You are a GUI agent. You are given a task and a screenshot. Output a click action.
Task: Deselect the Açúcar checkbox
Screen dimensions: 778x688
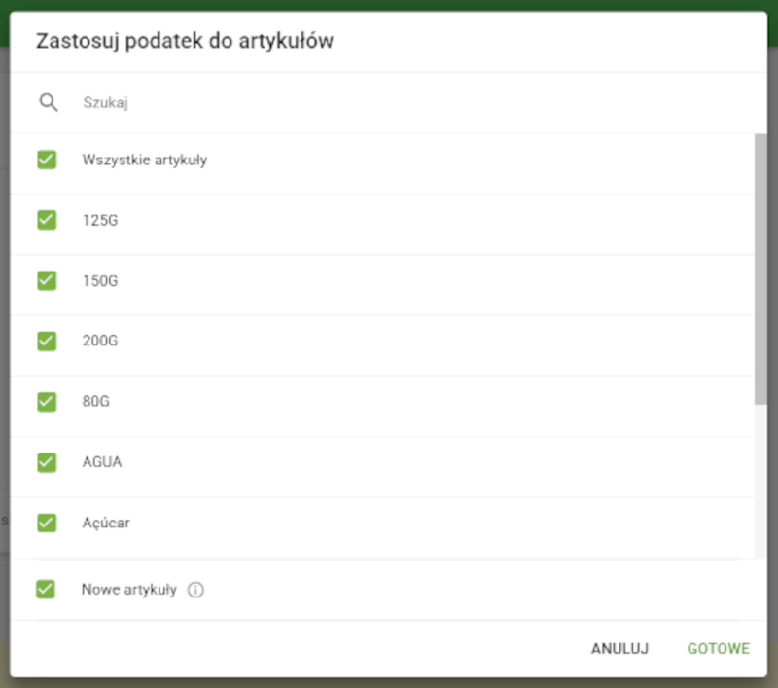coord(46,523)
